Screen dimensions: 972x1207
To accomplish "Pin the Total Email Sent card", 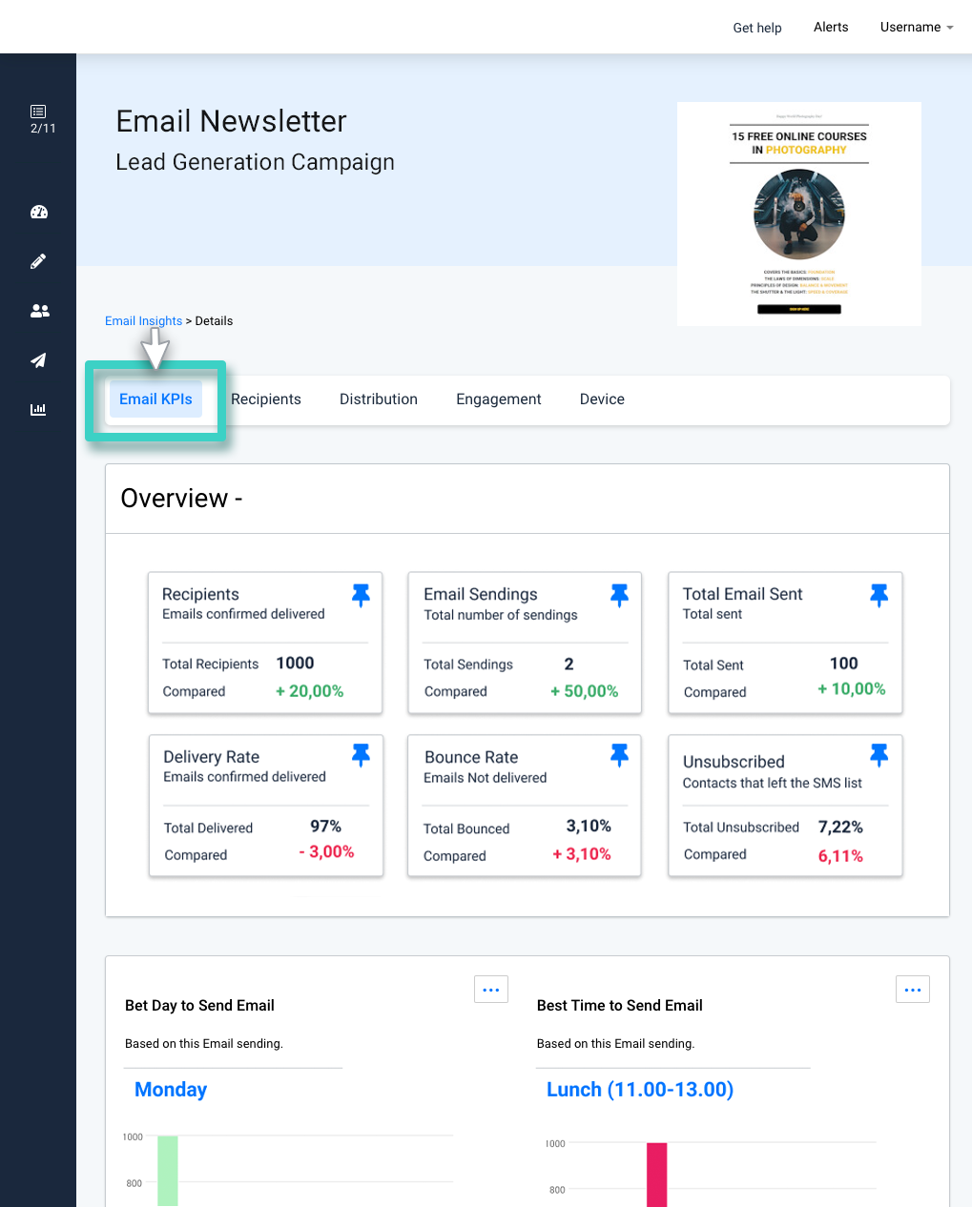I will (x=879, y=596).
